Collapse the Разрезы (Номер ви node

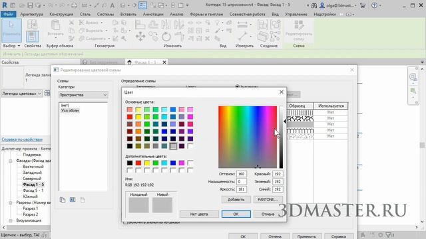pyautogui.click(x=11, y=202)
